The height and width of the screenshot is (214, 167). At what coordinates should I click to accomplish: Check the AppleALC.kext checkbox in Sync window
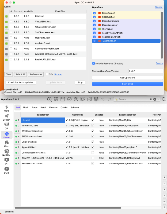click(11, 43)
